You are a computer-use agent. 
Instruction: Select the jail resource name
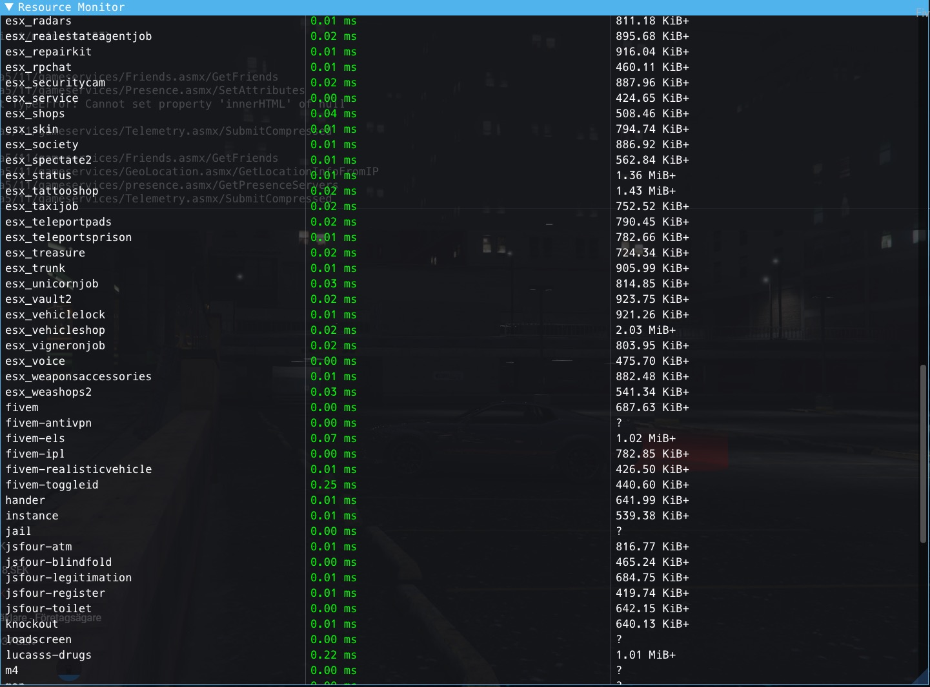tap(19, 532)
